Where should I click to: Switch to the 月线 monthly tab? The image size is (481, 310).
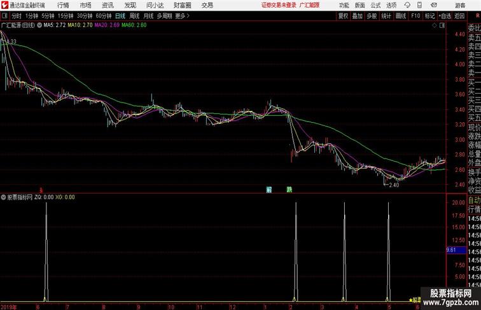click(x=148, y=16)
